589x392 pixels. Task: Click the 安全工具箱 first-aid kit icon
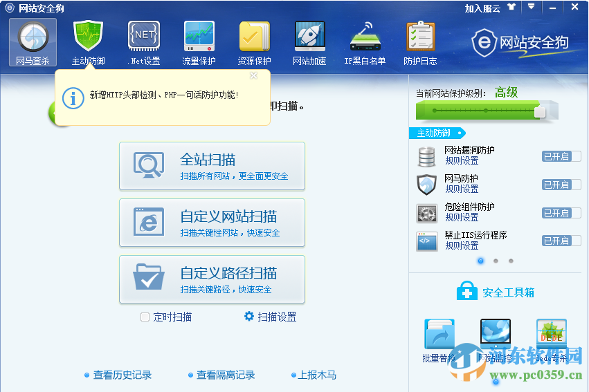click(x=467, y=291)
